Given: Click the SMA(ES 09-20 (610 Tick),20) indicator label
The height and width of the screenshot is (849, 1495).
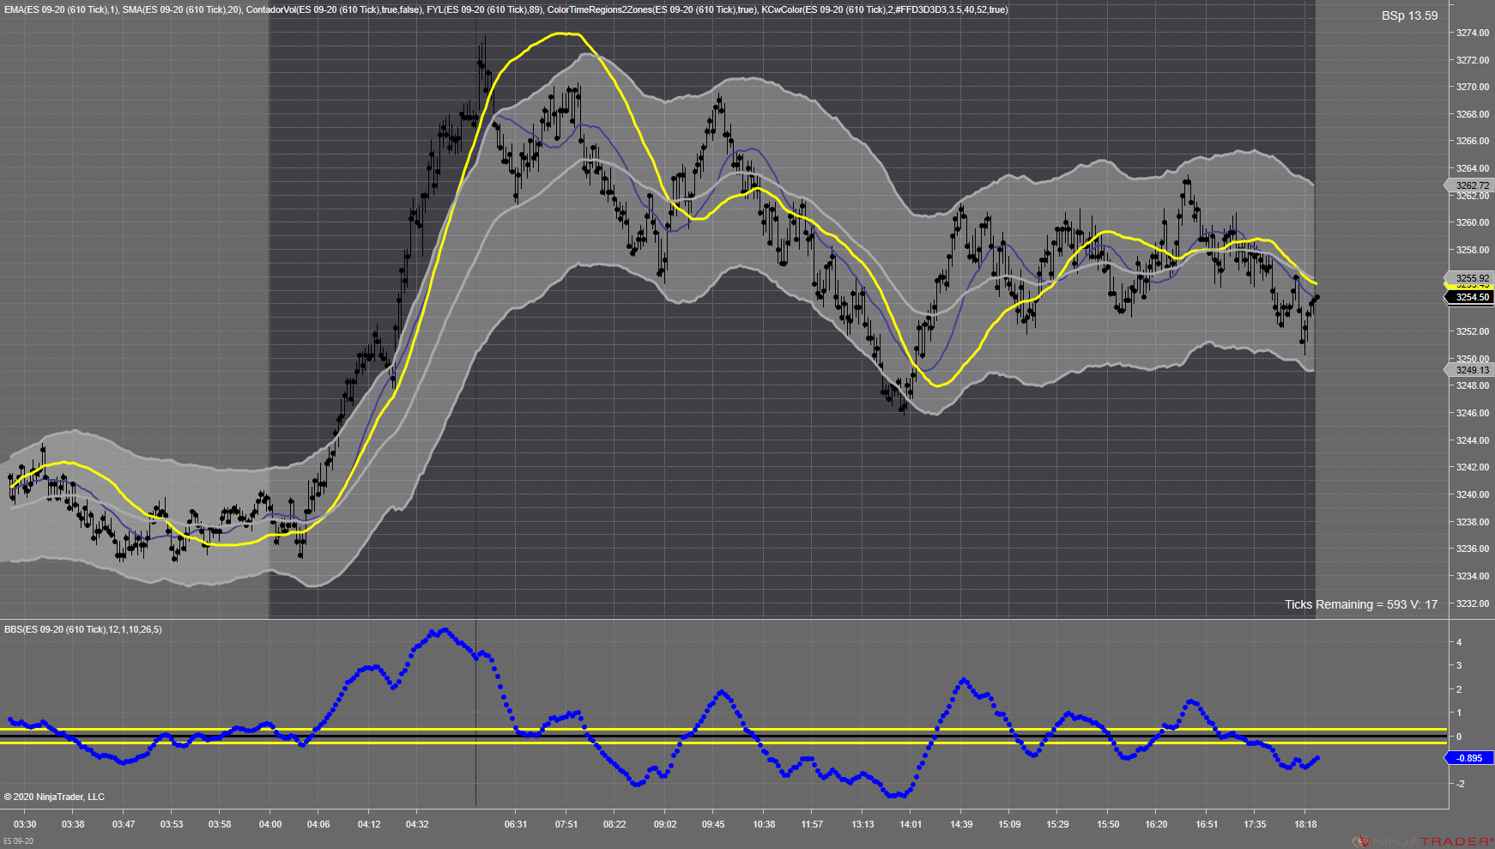Looking at the screenshot, I should (x=182, y=10).
